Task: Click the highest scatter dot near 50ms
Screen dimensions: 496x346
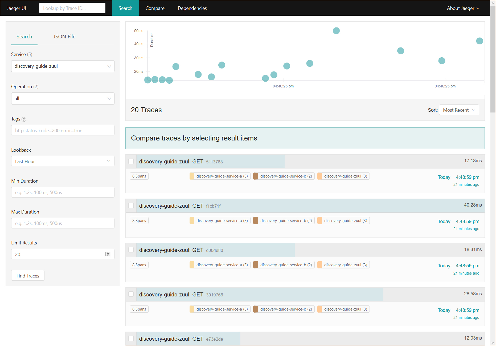Action: tap(336, 31)
